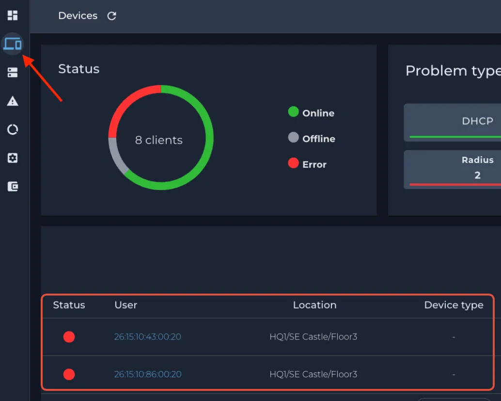The width and height of the screenshot is (501, 401).
Task: Open the settings gear icon in sidebar
Action: coord(13,158)
